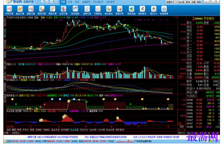Viewport: 224px width, 147px height.
Task: Select 历史价位 indicator tab
Action: tap(84, 130)
